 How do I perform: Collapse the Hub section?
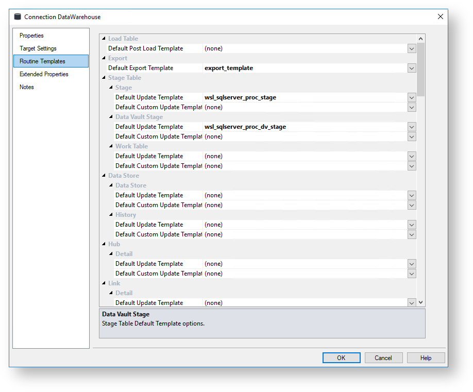pyautogui.click(x=104, y=244)
